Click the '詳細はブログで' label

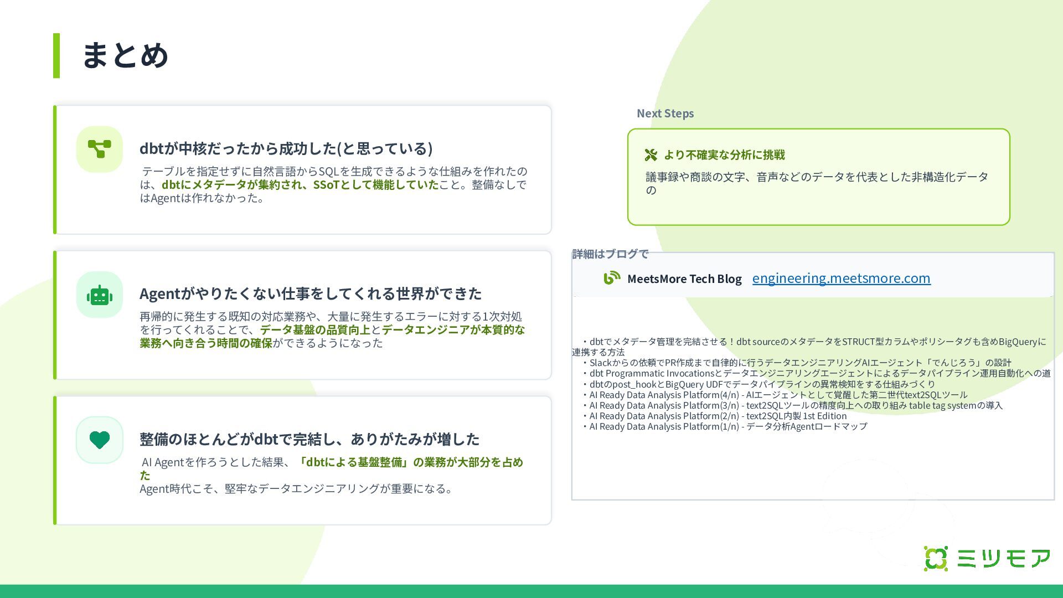[x=610, y=254]
